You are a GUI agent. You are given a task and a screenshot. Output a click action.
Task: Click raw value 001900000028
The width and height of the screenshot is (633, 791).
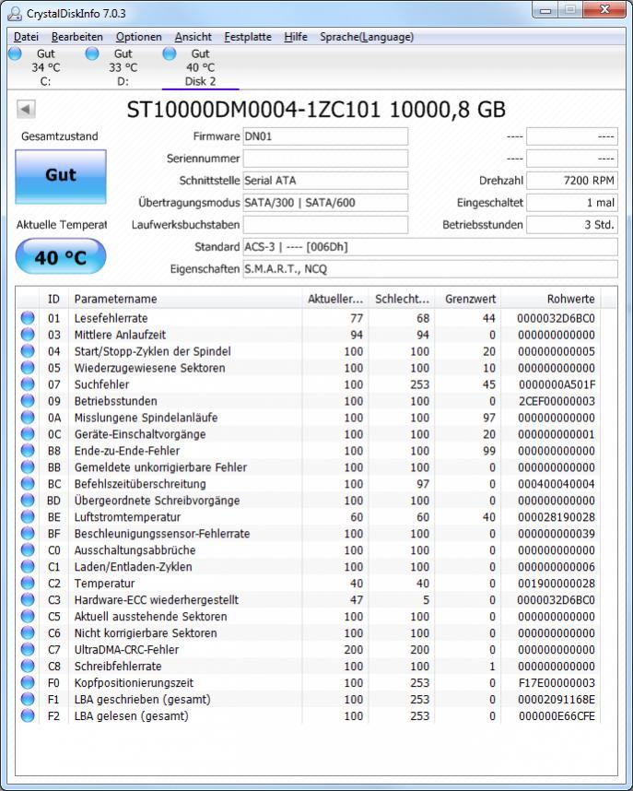click(557, 584)
